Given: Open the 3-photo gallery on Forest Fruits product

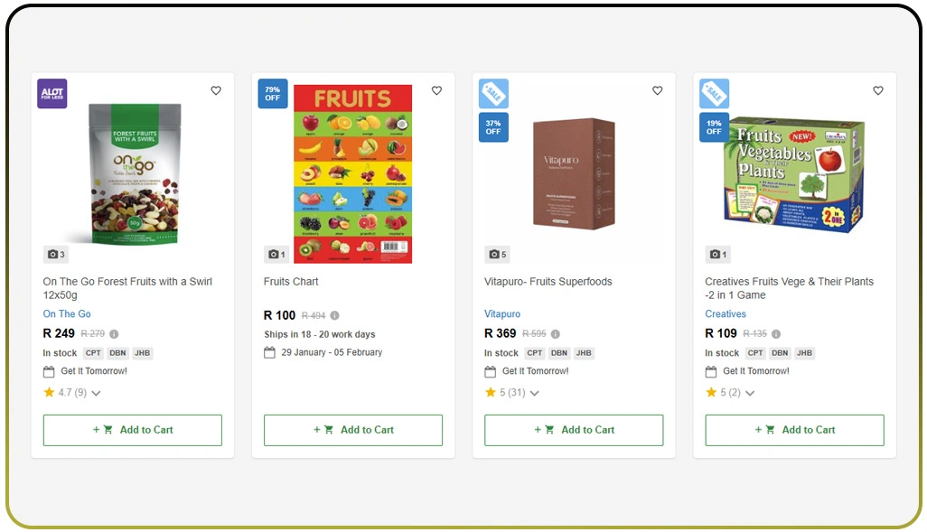Looking at the screenshot, I should [x=56, y=254].
